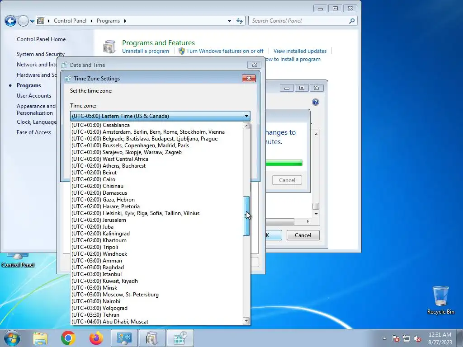Image resolution: width=463 pixels, height=347 pixels.
Task: Select Sarajevo, Skopje, Warsaw, Zagreb
Action: (x=156, y=152)
